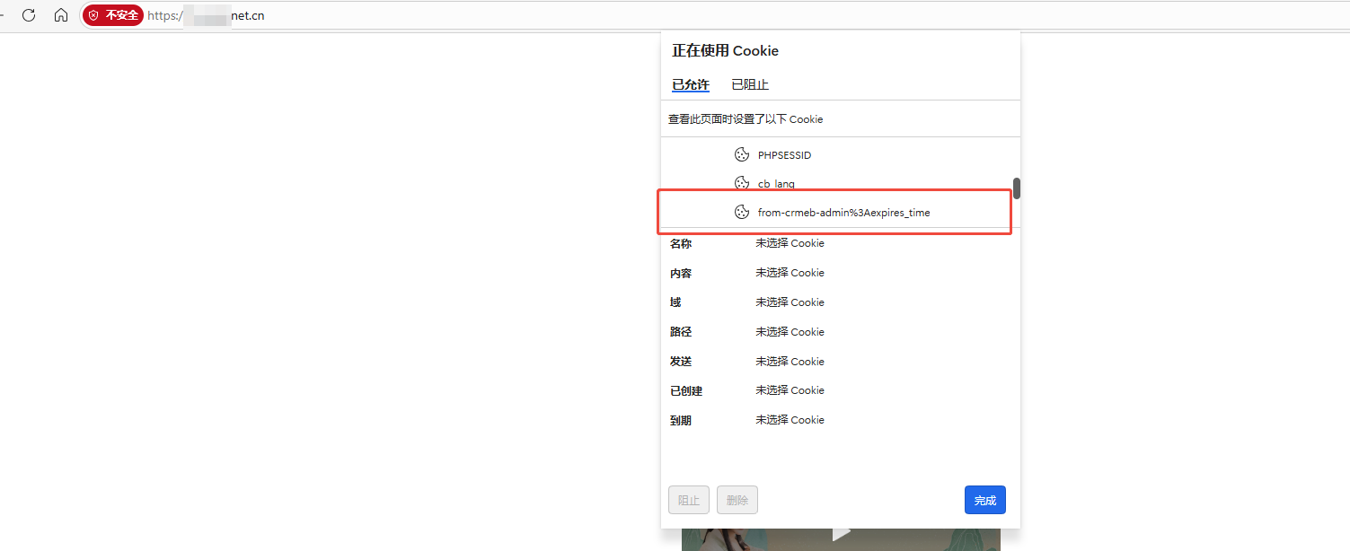Click the 到期 field label

click(x=681, y=420)
